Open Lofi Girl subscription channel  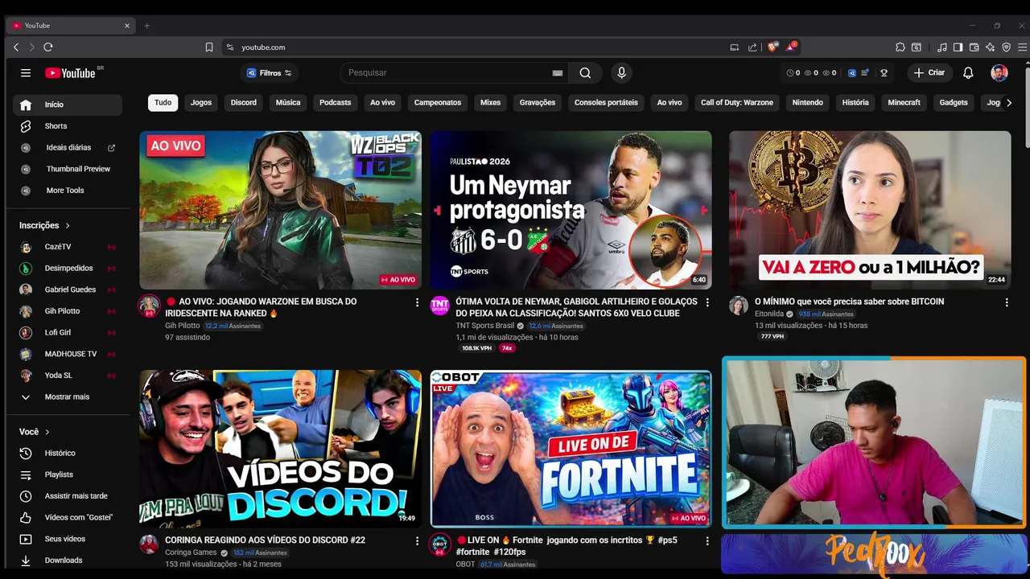(68, 333)
